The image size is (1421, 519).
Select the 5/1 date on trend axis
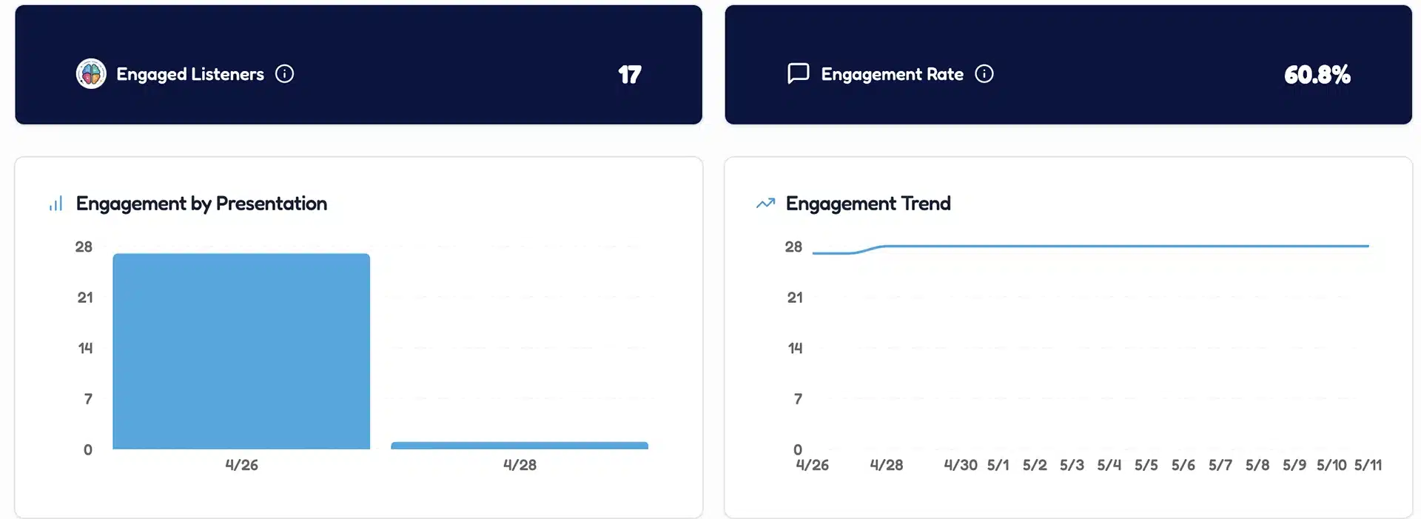click(x=998, y=465)
